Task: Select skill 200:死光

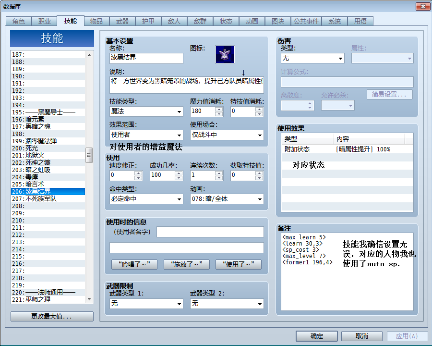Action: tap(48, 148)
